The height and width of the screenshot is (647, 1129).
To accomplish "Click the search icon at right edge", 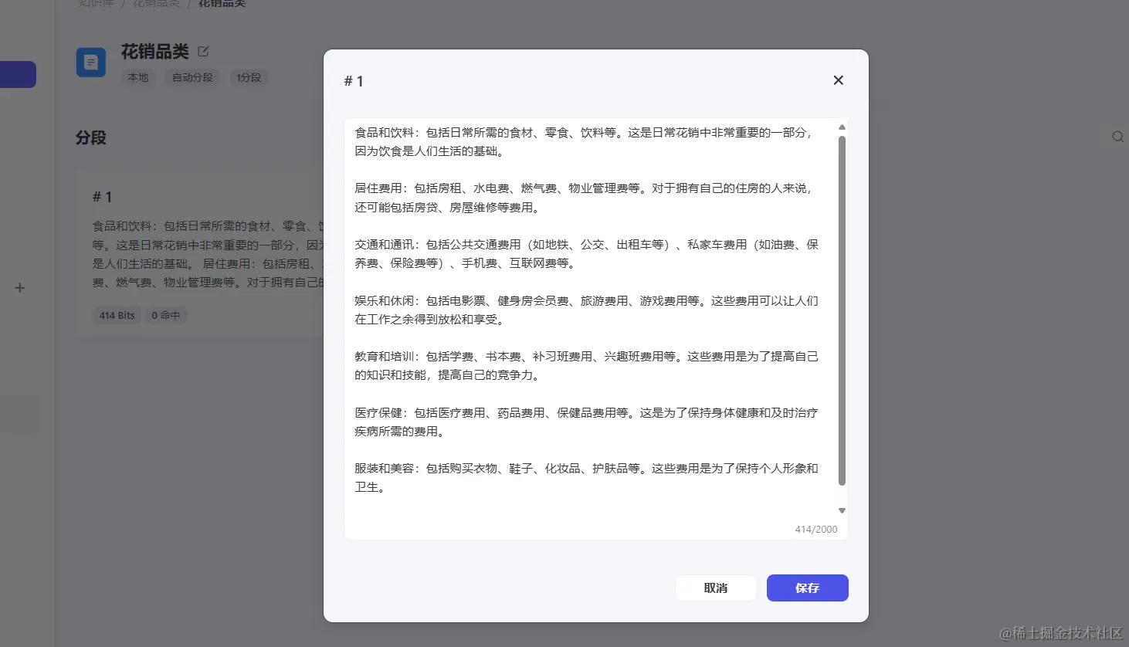I will tap(1117, 137).
